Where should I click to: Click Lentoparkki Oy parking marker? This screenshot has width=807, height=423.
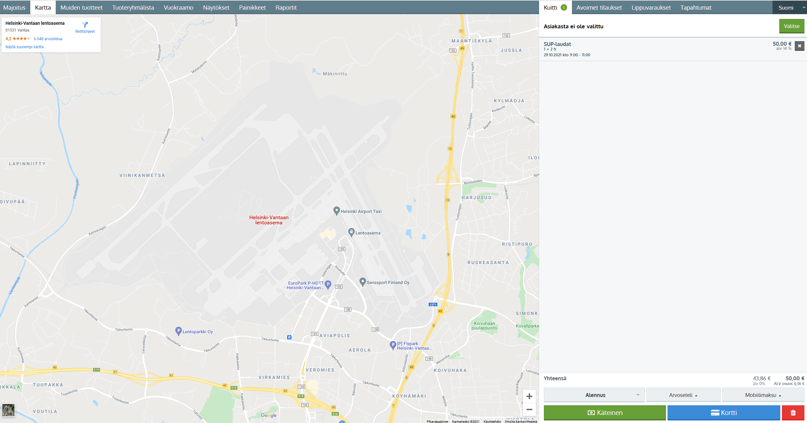coord(178,331)
